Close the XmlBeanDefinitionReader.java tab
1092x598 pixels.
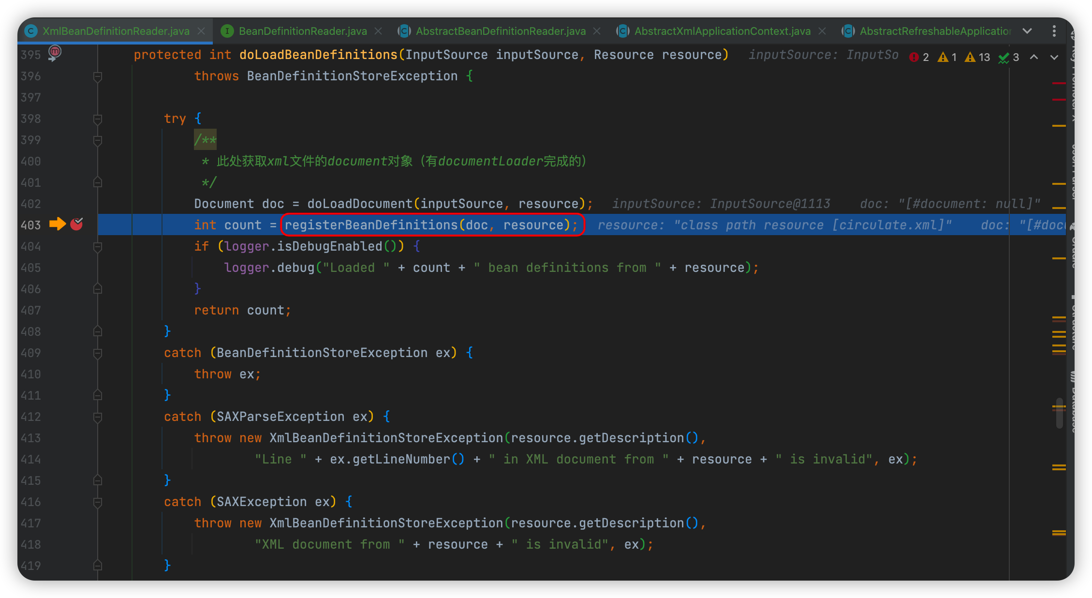tap(202, 31)
